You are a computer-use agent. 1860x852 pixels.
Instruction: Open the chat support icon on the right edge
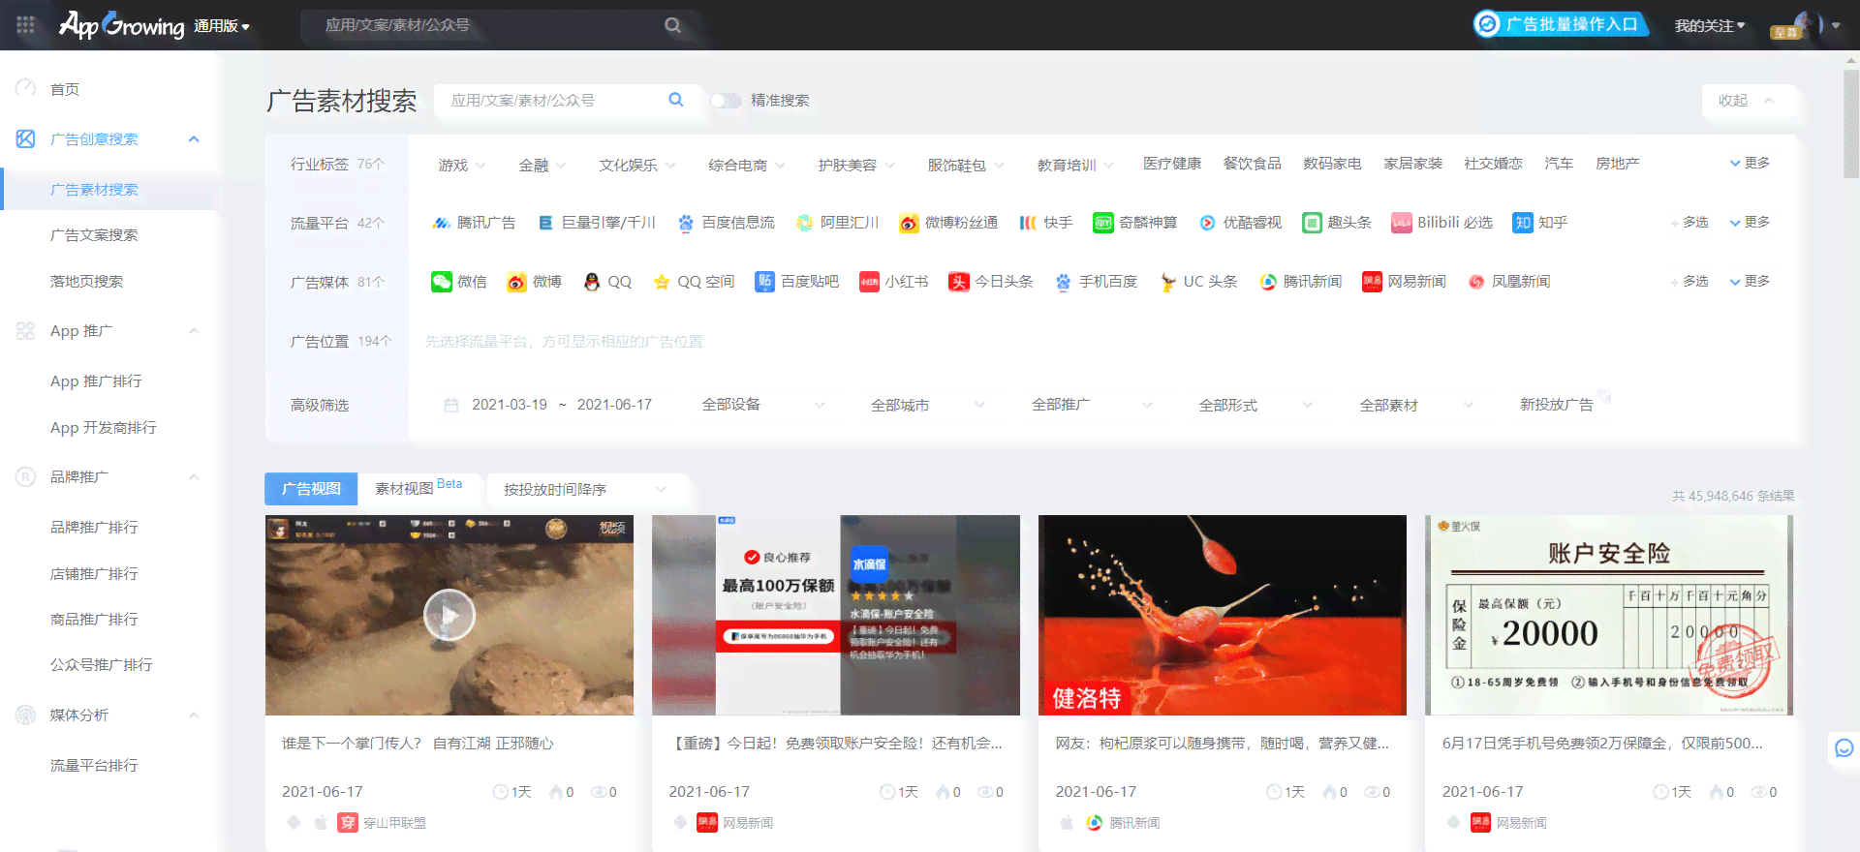1844,748
